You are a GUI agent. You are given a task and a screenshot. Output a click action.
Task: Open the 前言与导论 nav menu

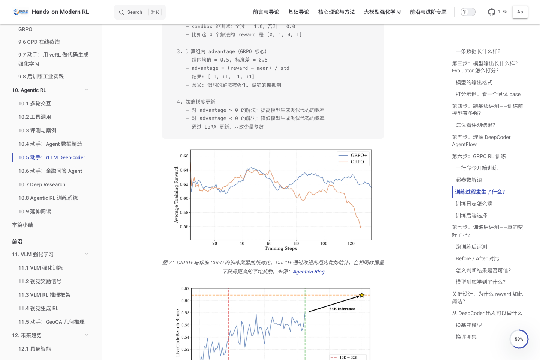(x=266, y=12)
